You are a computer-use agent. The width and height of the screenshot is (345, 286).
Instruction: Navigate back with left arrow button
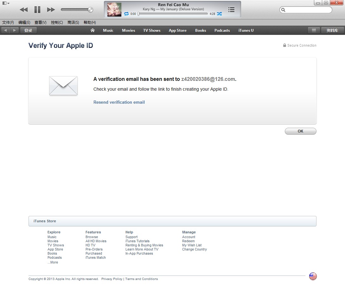(5, 30)
